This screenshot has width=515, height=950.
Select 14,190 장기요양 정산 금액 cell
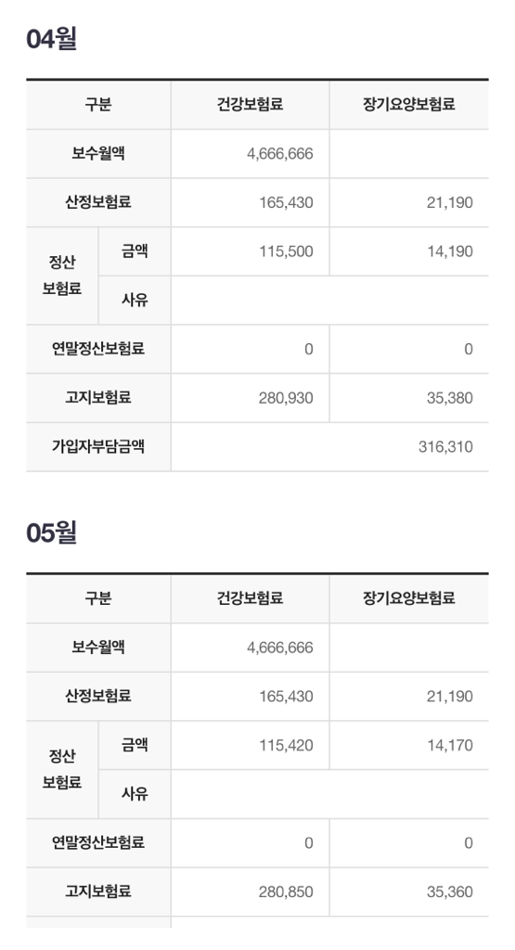tap(409, 251)
